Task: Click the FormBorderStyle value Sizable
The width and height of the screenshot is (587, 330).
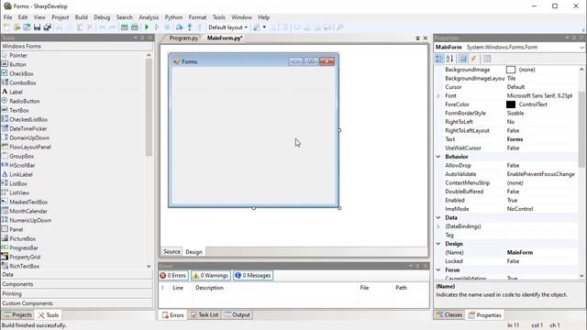Action: (515, 113)
